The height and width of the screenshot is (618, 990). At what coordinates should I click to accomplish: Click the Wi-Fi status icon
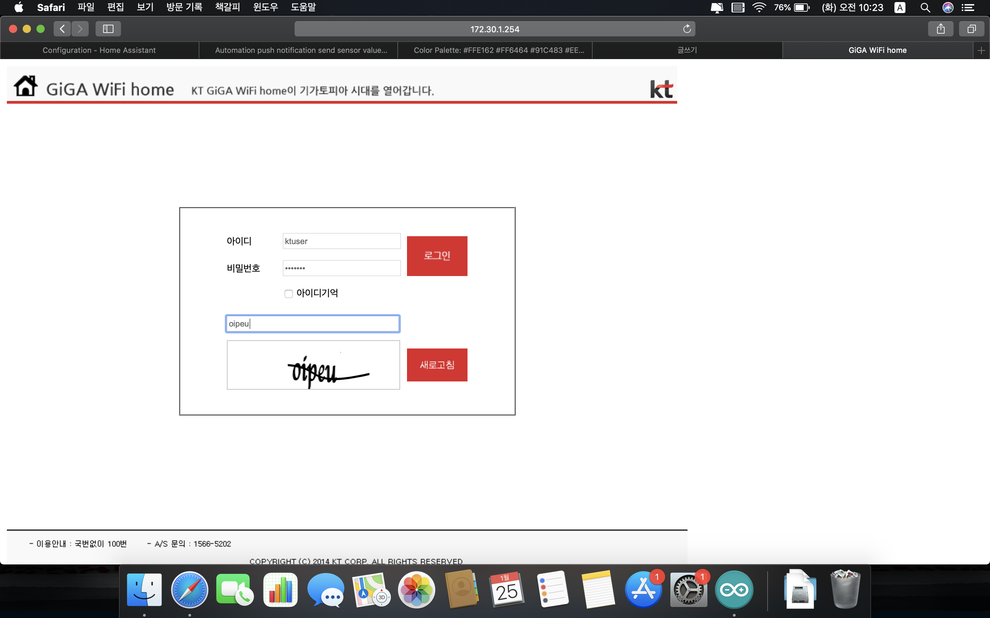759,7
